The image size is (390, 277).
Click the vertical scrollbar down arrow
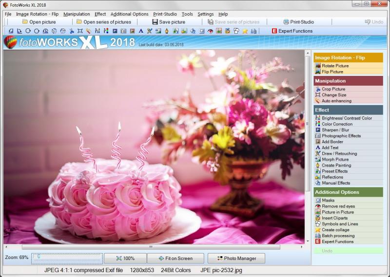click(308, 241)
